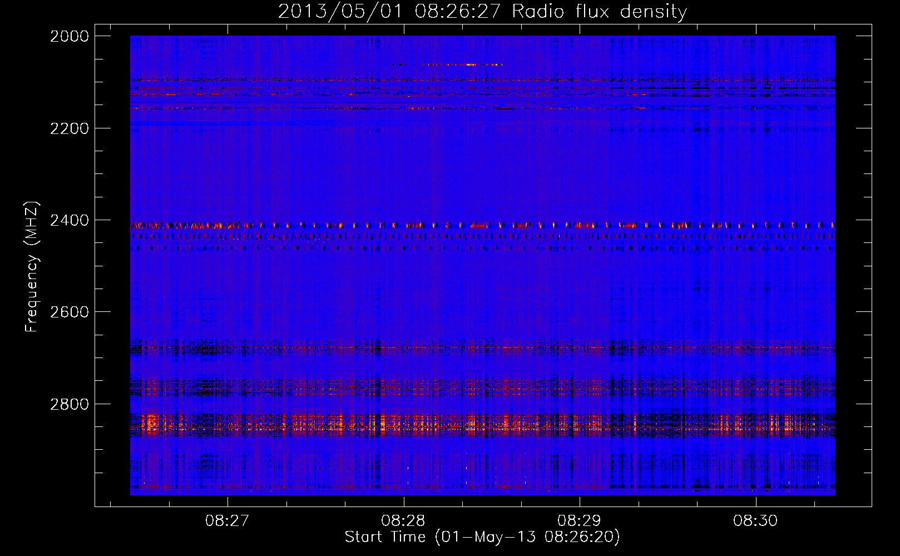Screen dimensions: 900x556
Task: Click the 'Start Time (01-May-13 08:26:20)' x-axis label
Action: point(482,537)
